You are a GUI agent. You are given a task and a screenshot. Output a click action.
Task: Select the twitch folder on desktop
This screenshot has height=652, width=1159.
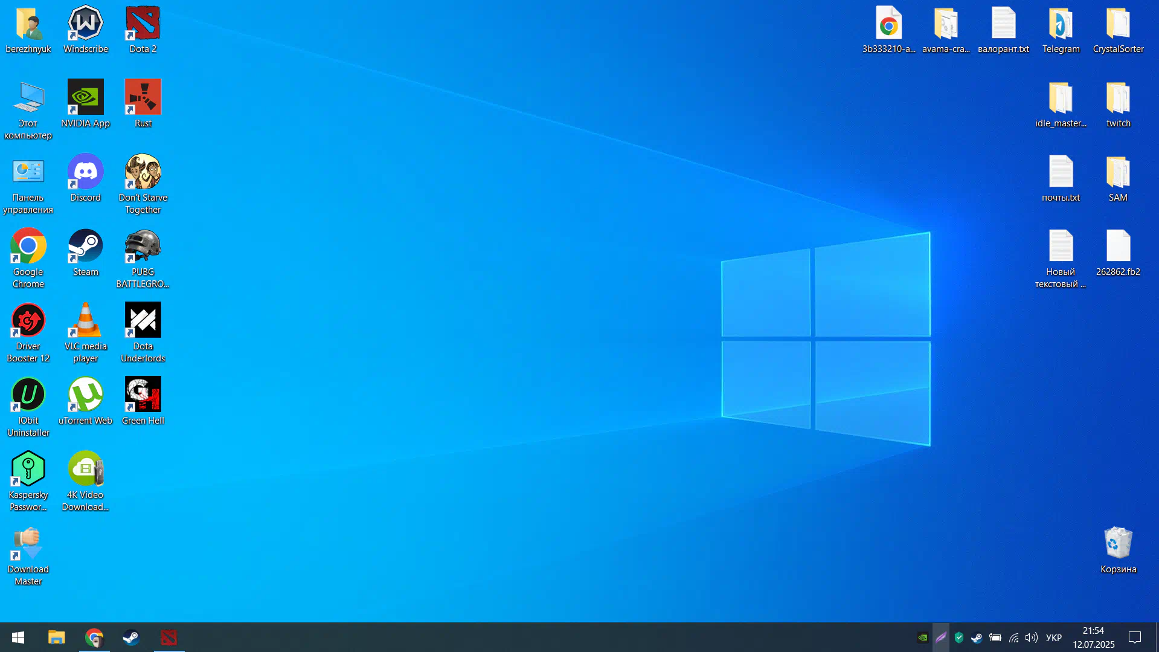coord(1118,104)
